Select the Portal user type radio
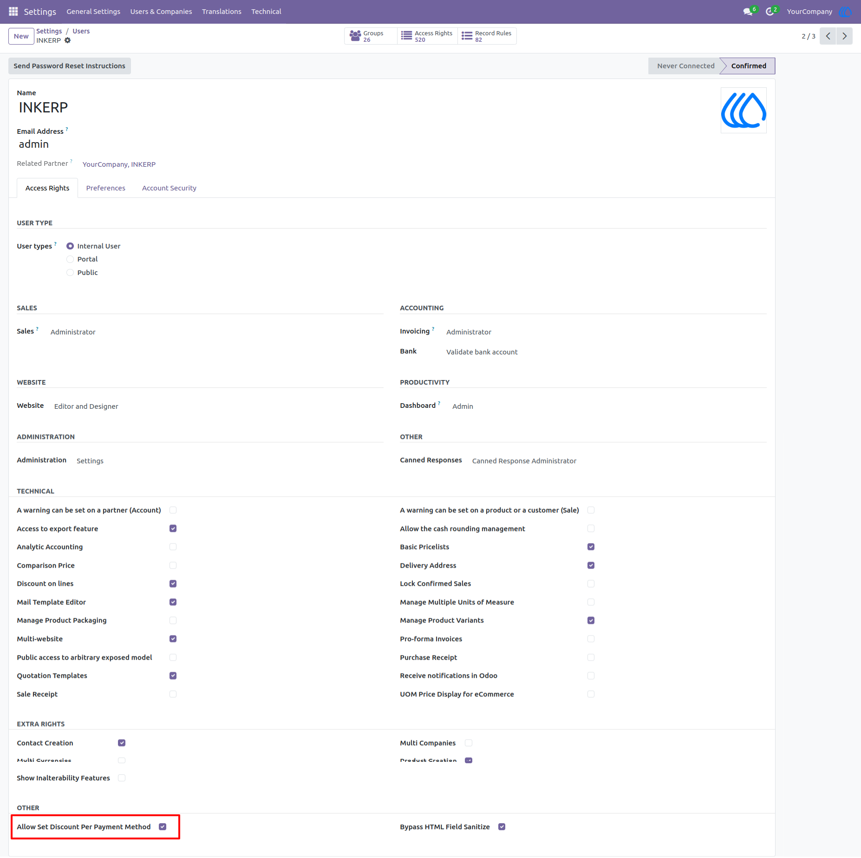 (x=70, y=259)
